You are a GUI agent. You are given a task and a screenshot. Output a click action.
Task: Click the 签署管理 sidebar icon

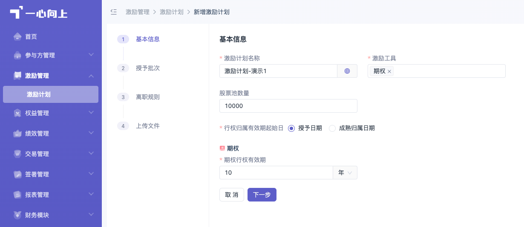click(x=17, y=174)
